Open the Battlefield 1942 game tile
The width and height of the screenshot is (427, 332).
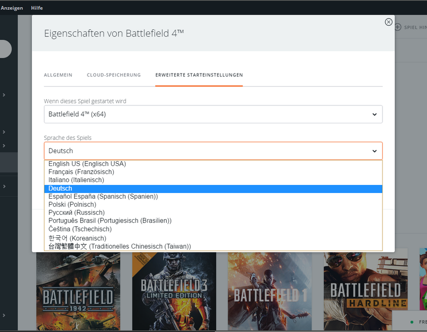pos(78,291)
